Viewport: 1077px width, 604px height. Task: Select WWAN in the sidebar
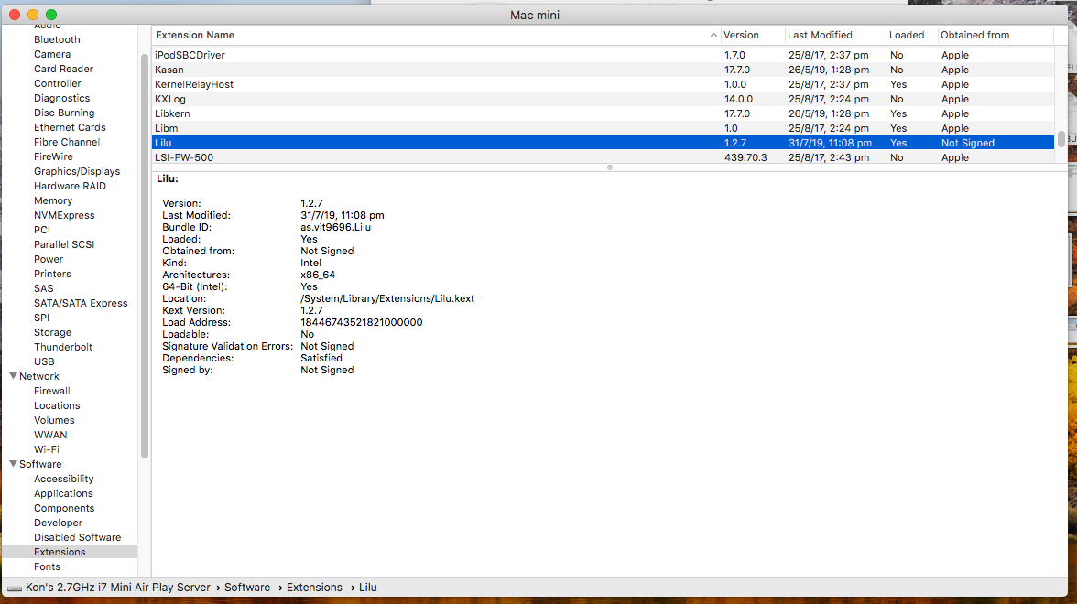click(51, 436)
